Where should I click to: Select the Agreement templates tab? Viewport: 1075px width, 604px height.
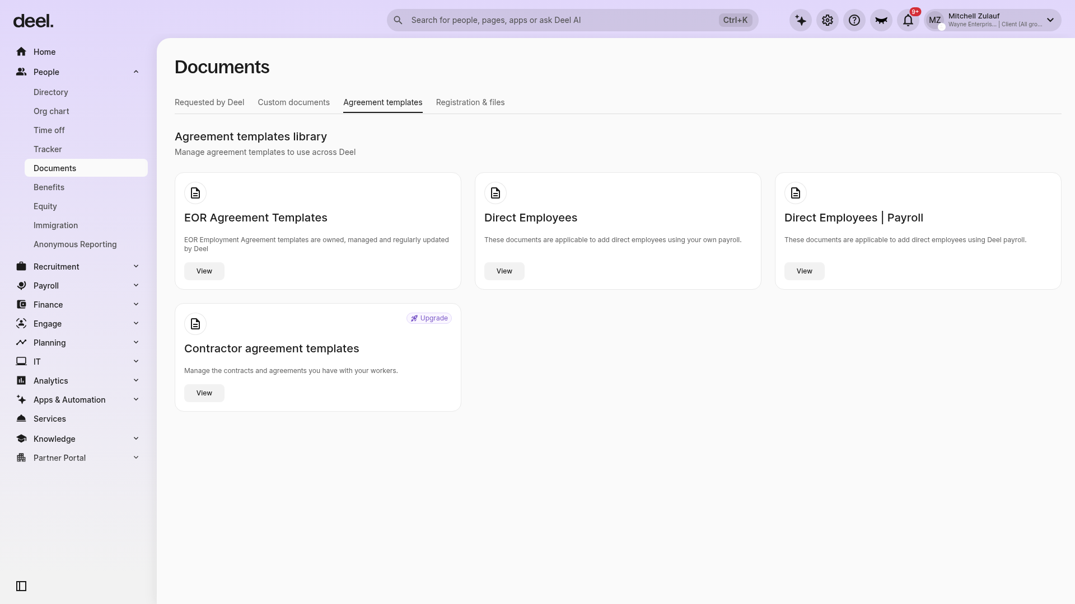point(383,102)
